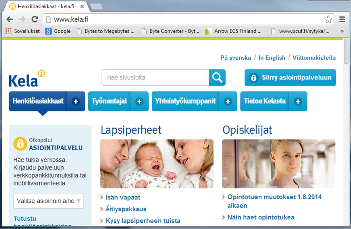The image size is (351, 229).
Task: Click the Kela logo
Action: [x=27, y=78]
